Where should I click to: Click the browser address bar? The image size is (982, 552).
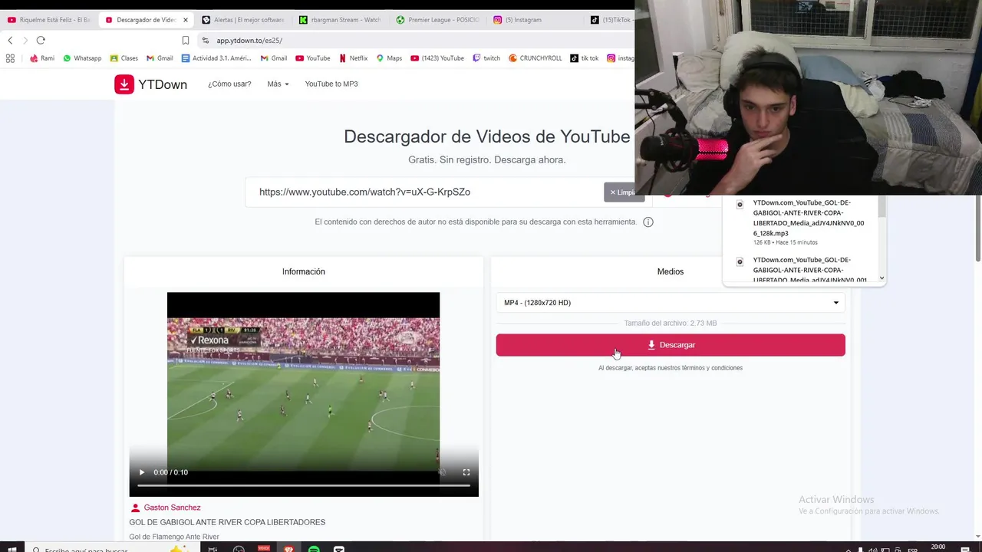(414, 41)
